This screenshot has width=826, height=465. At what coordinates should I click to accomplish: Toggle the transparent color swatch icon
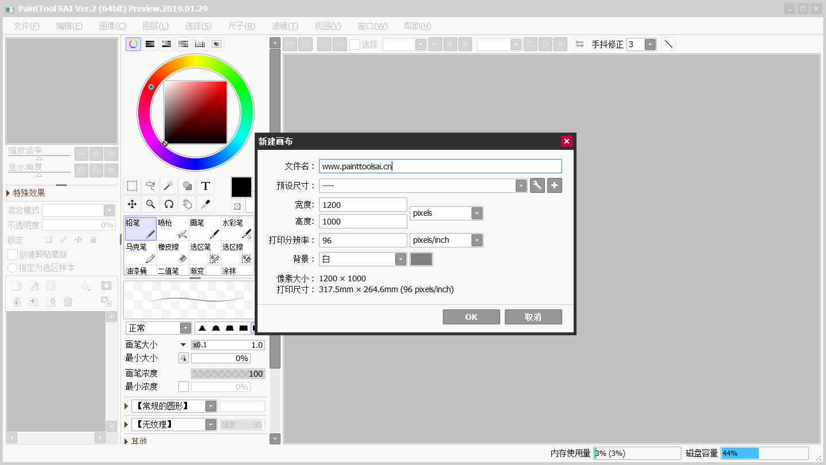tap(237, 206)
